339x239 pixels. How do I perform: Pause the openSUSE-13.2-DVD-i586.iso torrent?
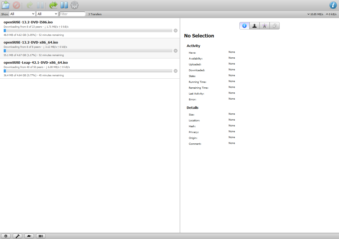coord(176,31)
